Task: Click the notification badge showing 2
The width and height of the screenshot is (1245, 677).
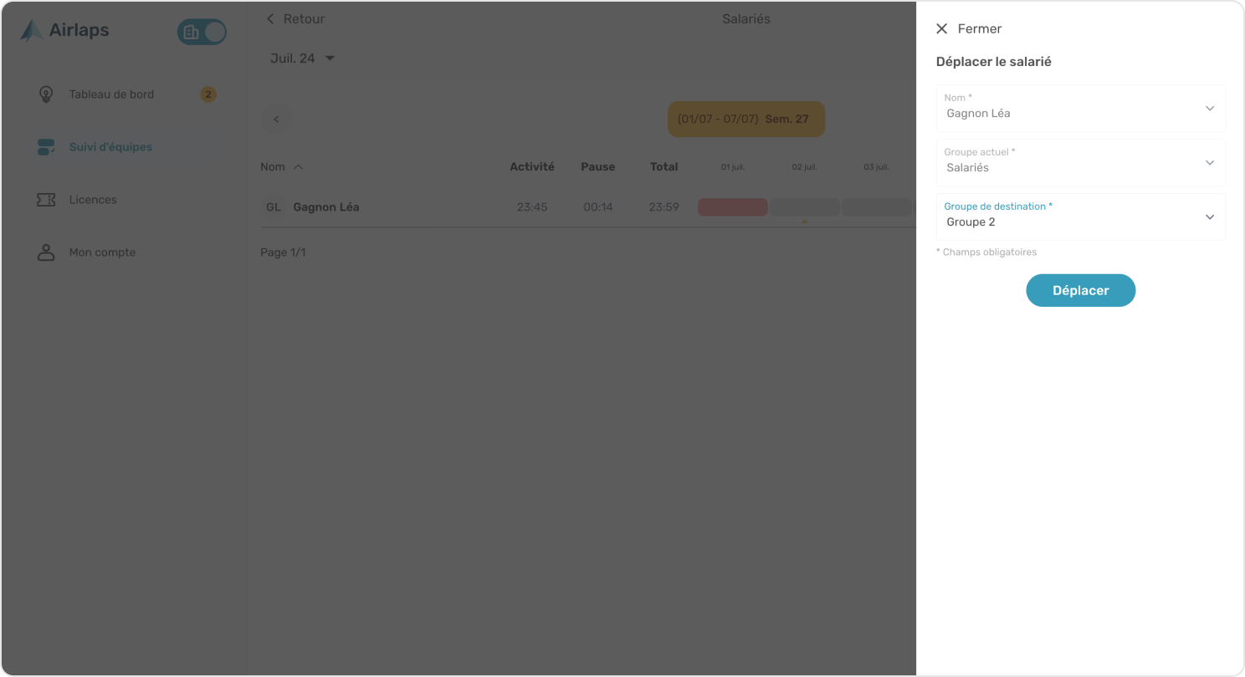Action: coord(208,94)
